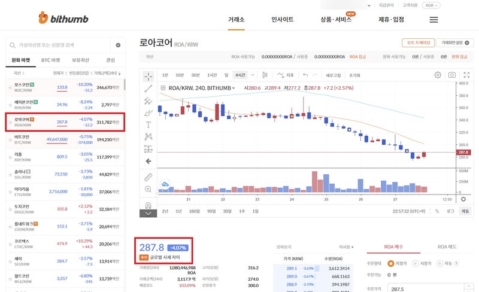Viewport: 479px width, 292px height.
Task: Toggle the magnet snap tool
Action: tap(148, 205)
